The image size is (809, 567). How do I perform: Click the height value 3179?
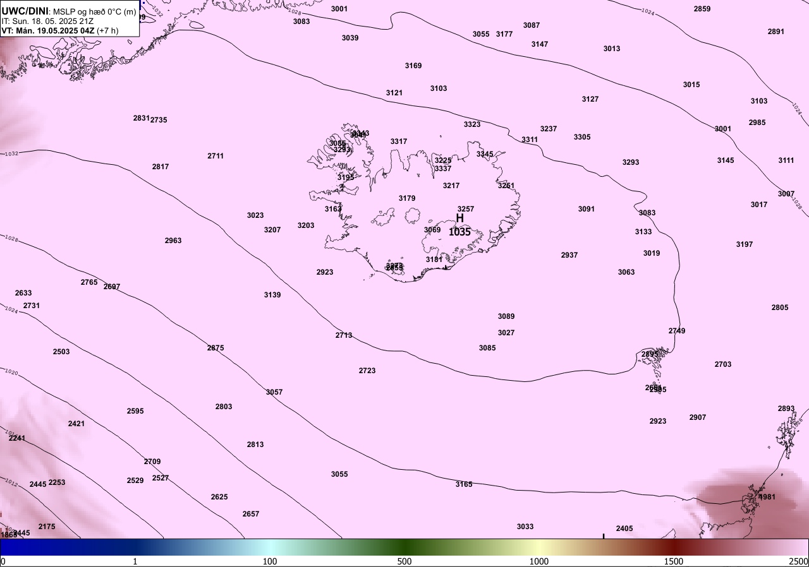click(407, 198)
